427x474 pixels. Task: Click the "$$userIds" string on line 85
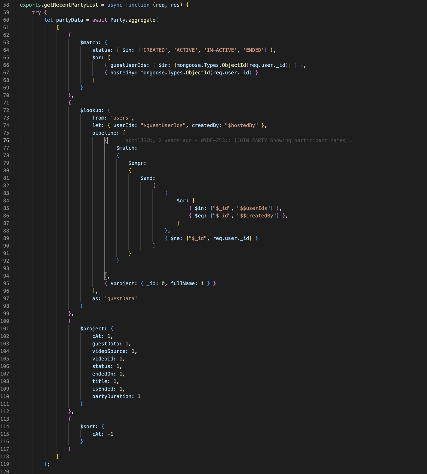click(x=253, y=208)
